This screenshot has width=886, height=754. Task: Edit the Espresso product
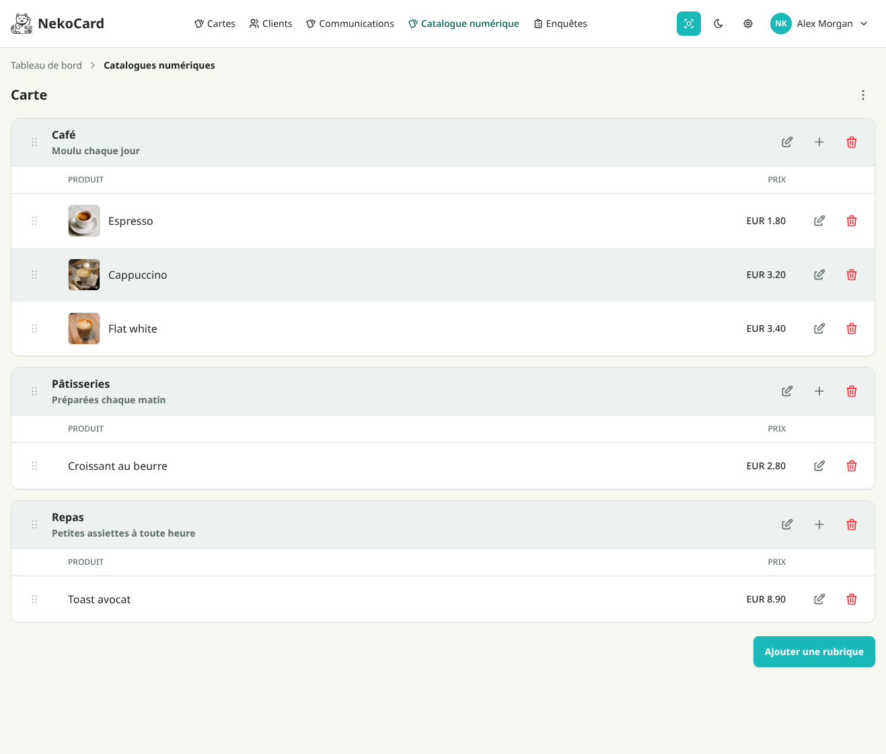(819, 221)
